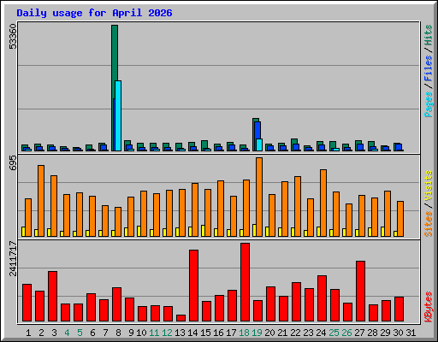This screenshot has height=342, width=438.
Task: Click the tallest red KBytes bar on day 18
Action: point(245,282)
